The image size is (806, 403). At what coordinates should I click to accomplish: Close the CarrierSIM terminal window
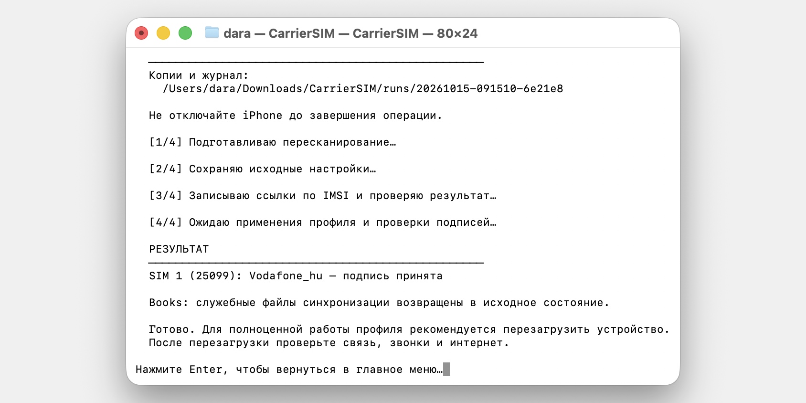click(141, 33)
